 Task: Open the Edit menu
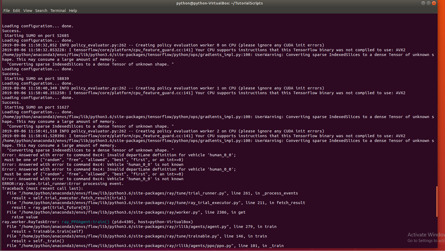tap(16, 10)
